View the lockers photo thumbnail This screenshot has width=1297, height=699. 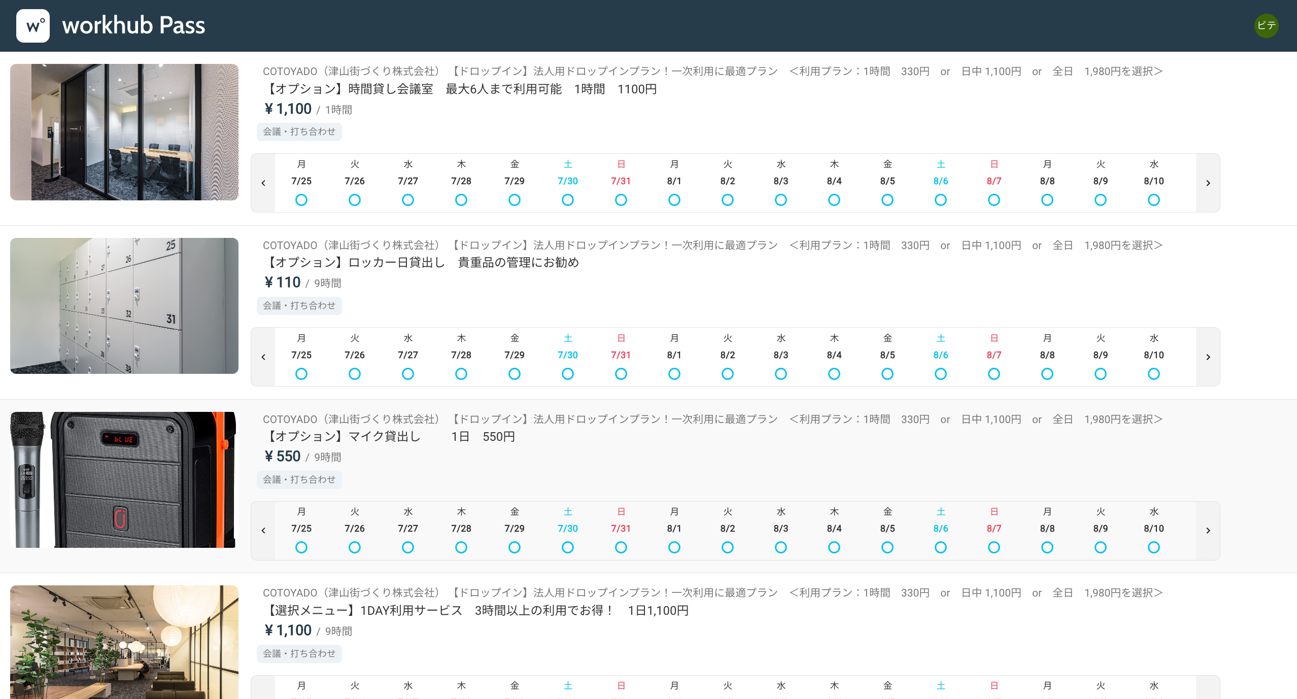tap(124, 306)
